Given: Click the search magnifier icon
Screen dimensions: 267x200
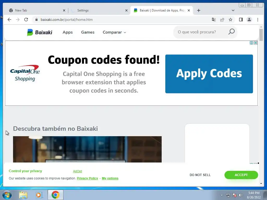Looking at the screenshot, I should 232,32.
